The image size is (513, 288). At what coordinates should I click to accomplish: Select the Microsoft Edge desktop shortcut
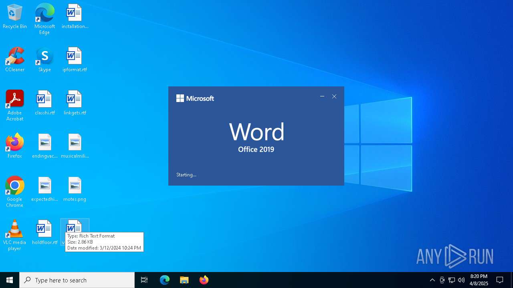44,19
